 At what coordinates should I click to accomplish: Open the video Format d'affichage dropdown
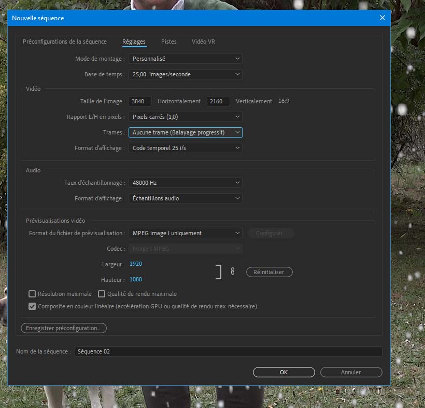[185, 148]
